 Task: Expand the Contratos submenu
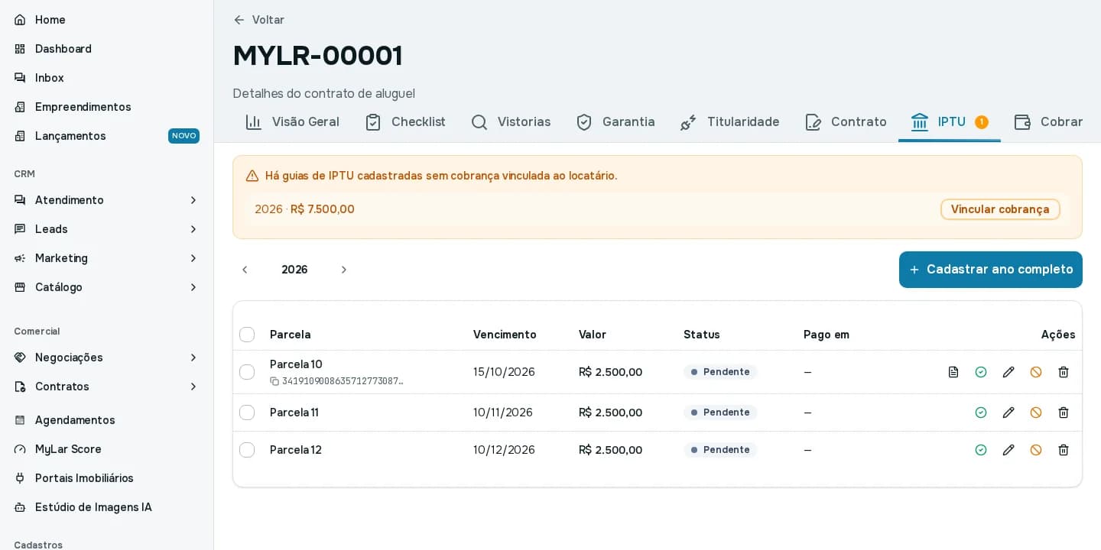point(107,387)
